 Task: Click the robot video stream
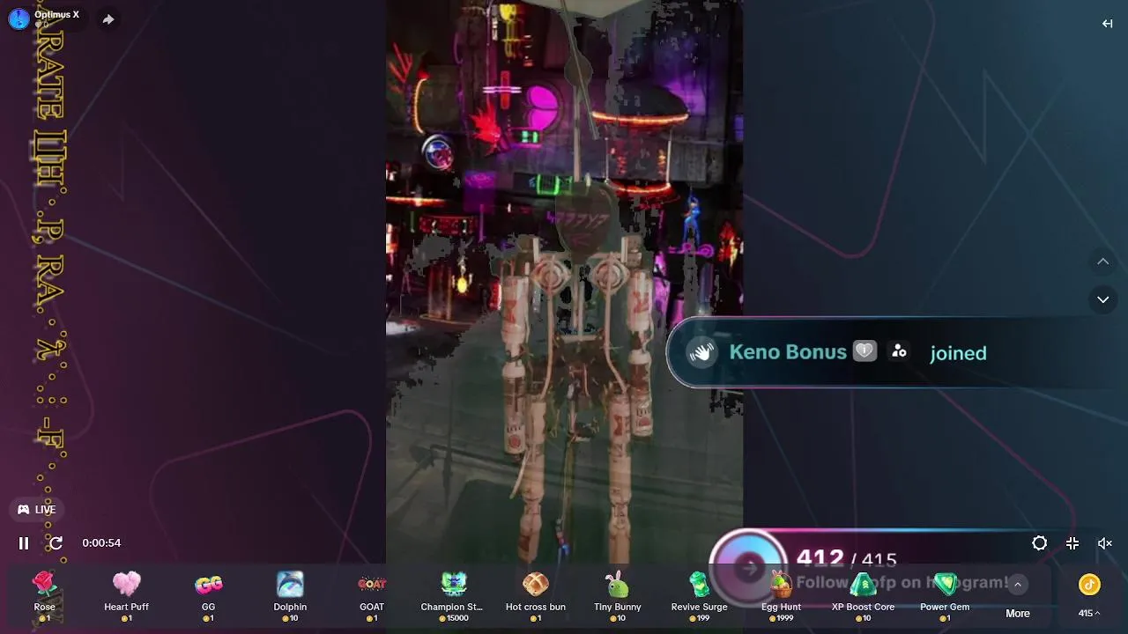tap(564, 282)
